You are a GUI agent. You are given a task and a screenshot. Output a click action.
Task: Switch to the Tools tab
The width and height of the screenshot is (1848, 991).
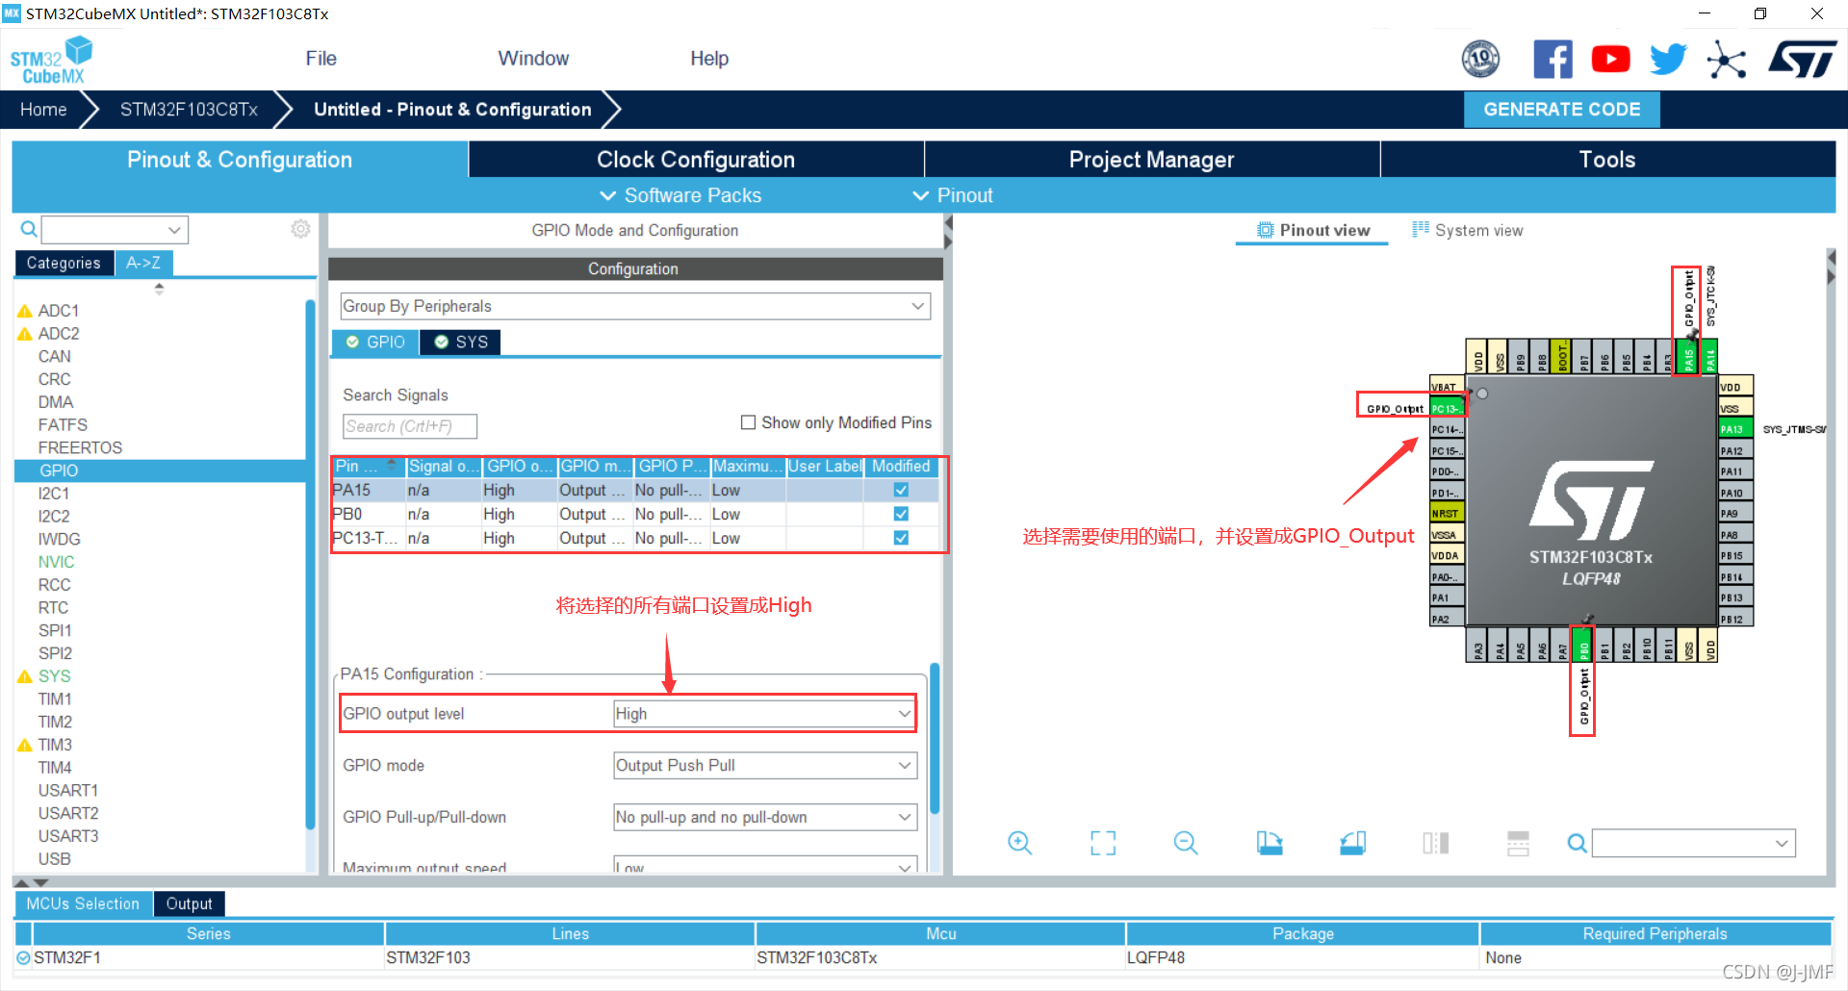pos(1607,160)
